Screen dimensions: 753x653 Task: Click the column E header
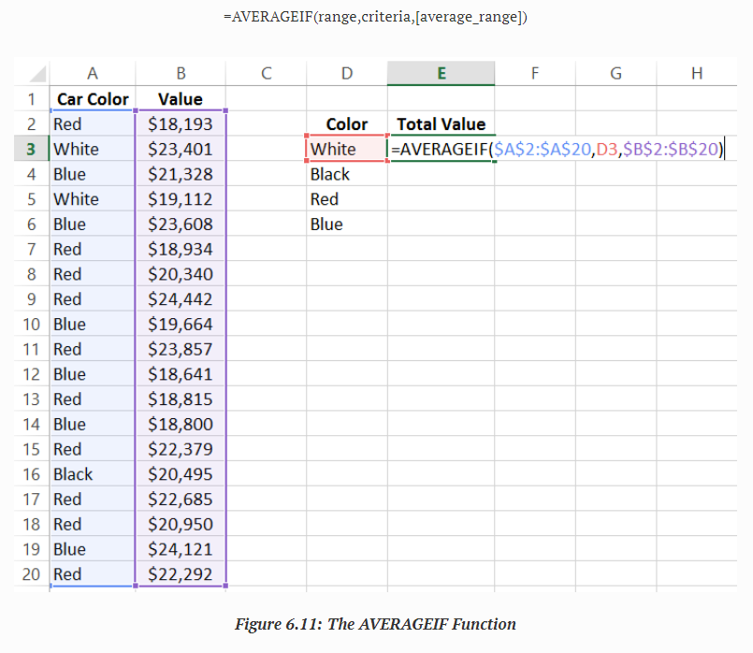441,74
